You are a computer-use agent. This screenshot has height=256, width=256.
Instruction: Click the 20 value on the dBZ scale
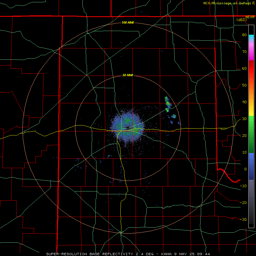point(244,135)
